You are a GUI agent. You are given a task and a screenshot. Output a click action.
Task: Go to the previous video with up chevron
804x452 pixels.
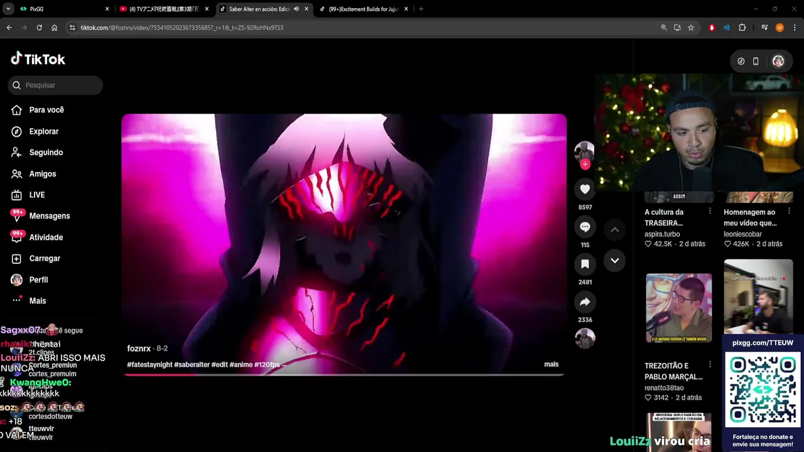(615, 230)
